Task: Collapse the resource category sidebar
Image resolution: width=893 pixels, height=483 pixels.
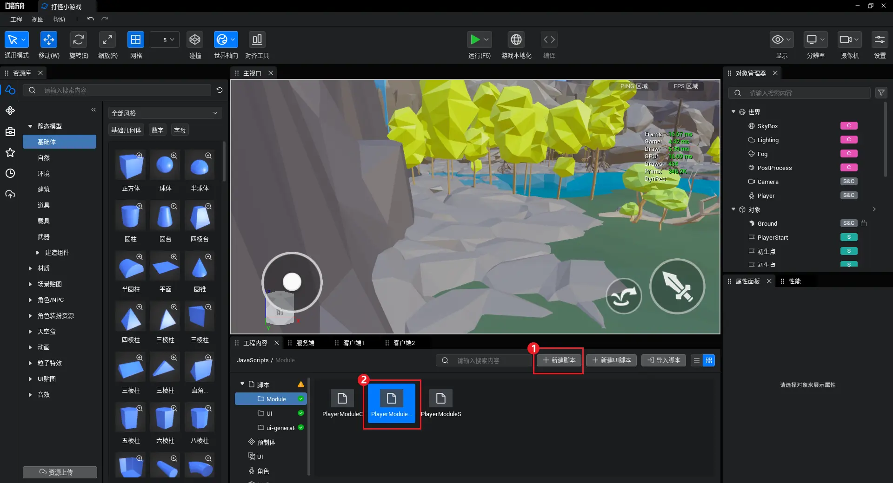Action: [93, 110]
